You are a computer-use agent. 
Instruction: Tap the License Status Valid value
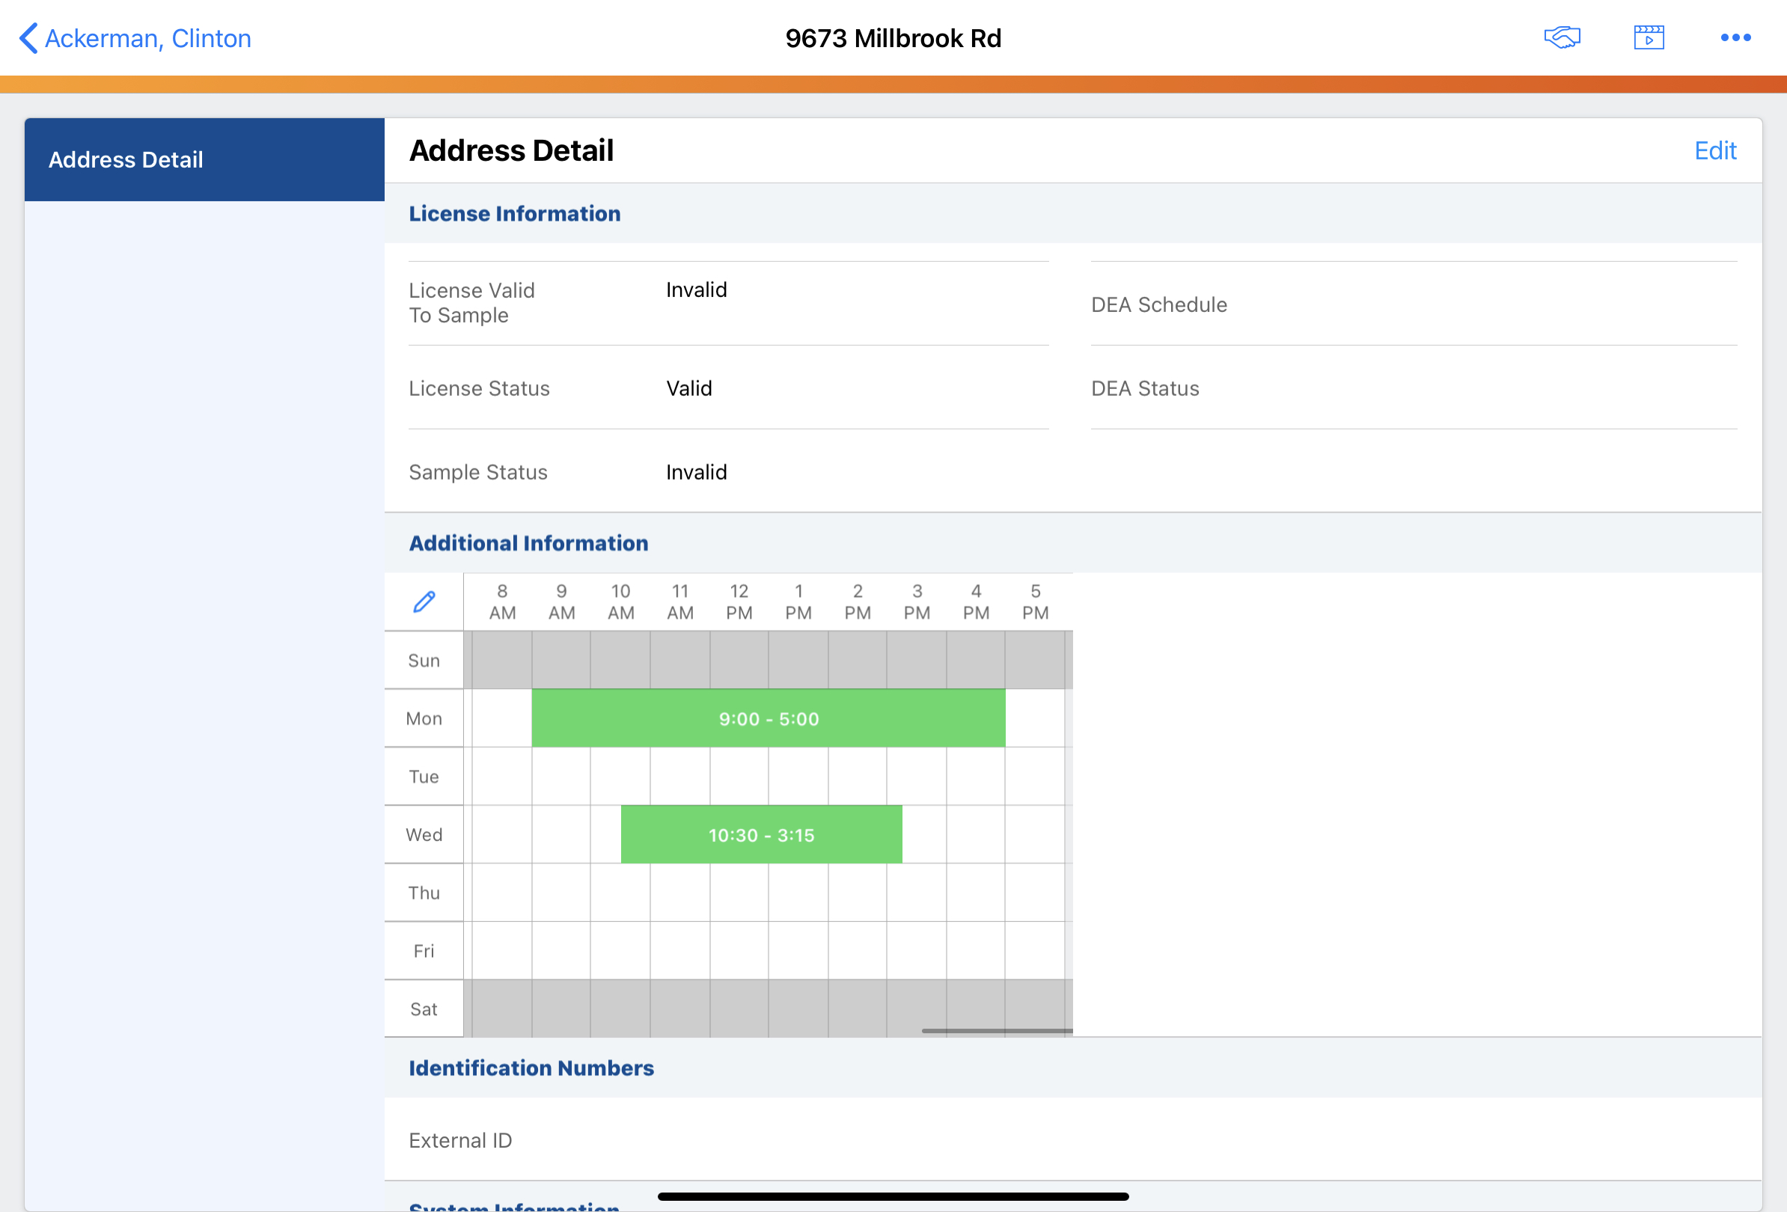(x=689, y=388)
